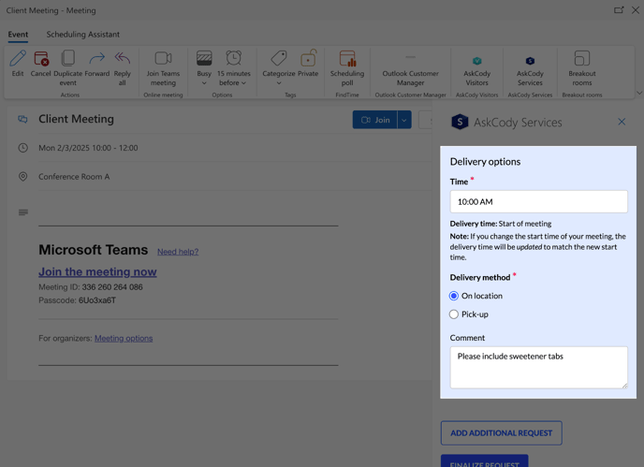Click the Client Meeting title text
The image size is (644, 467).
click(77, 119)
